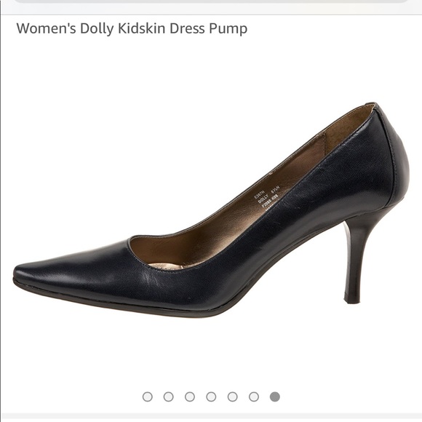Open the navy pump product photo full view
The width and height of the screenshot is (422, 422).
[x=211, y=210]
